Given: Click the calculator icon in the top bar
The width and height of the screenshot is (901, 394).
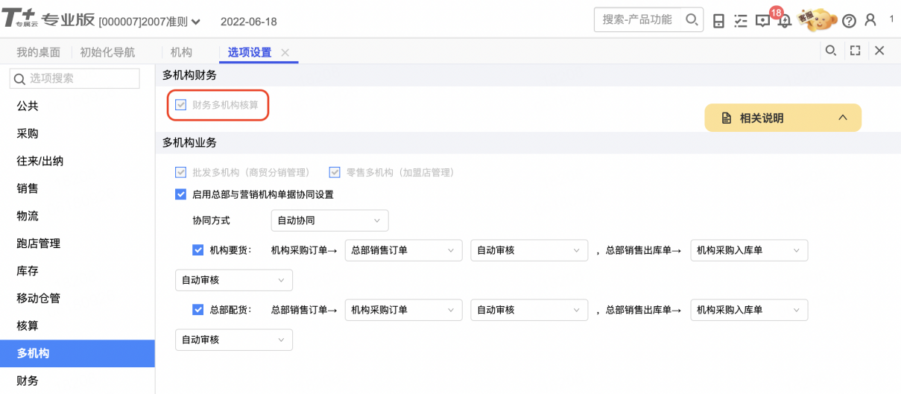Looking at the screenshot, I should pyautogui.click(x=718, y=21).
